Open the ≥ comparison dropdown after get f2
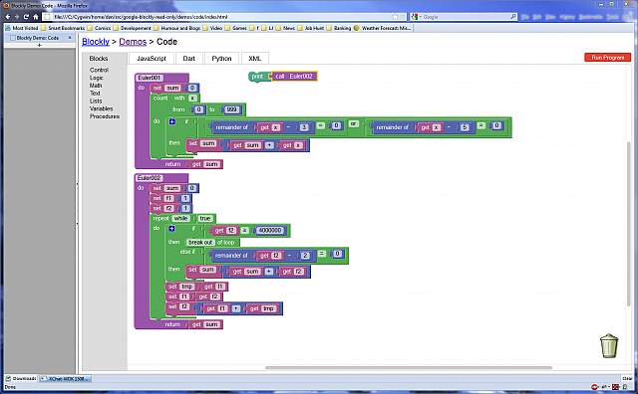This screenshot has width=638, height=394. coord(244,230)
